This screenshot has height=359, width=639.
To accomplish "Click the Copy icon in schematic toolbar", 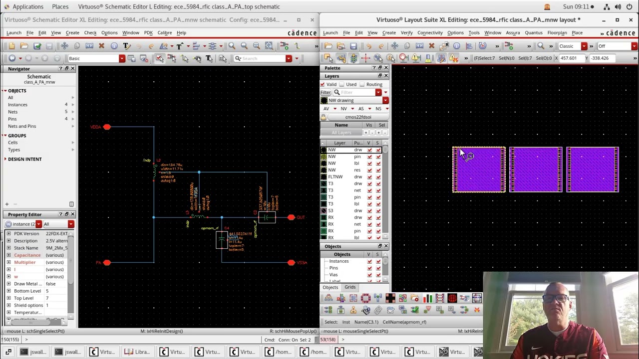I will (77, 46).
